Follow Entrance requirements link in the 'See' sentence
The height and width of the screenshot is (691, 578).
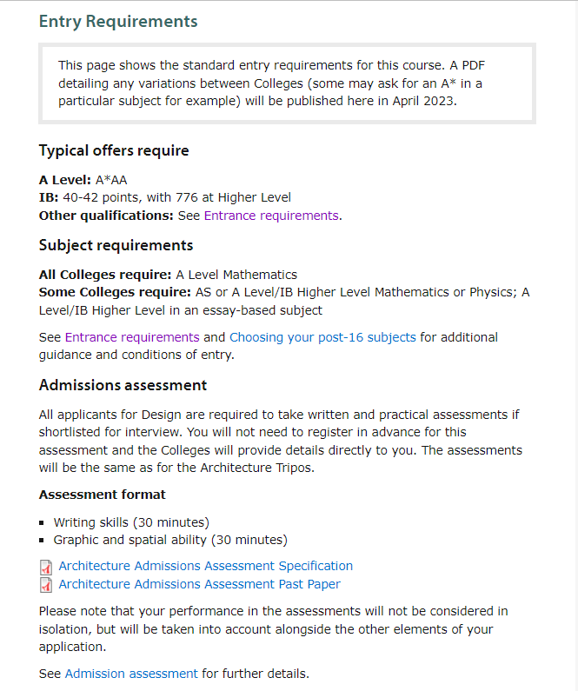pyautogui.click(x=132, y=337)
